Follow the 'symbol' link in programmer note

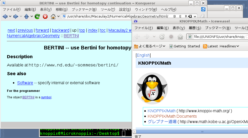click(x=46, y=97)
